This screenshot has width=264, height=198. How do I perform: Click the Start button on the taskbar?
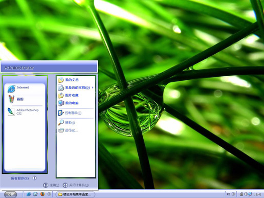pyautogui.click(x=11, y=194)
